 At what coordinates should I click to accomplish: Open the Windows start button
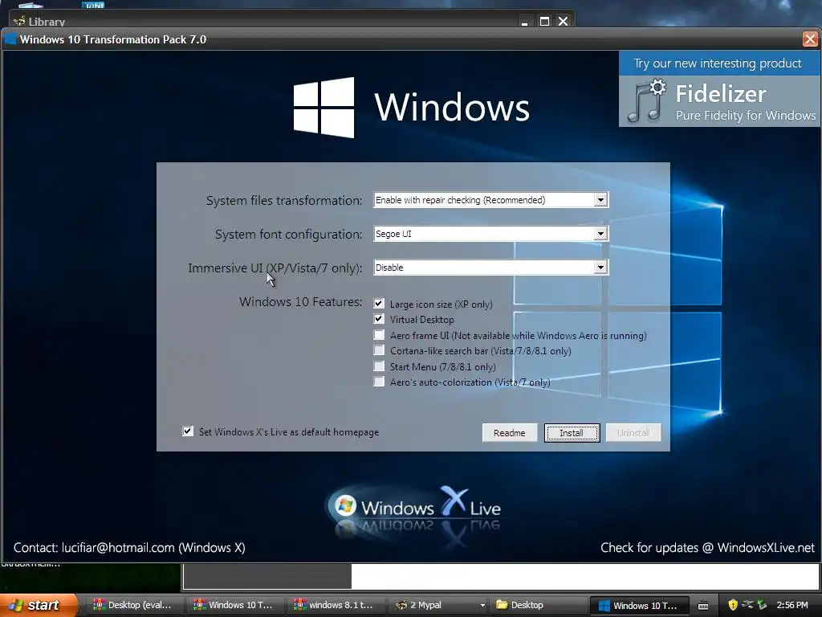tap(38, 605)
